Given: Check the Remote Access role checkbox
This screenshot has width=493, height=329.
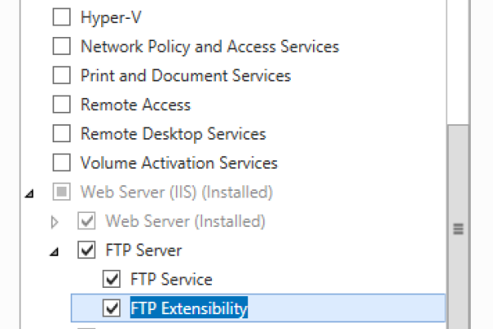Looking at the screenshot, I should 62,105.
